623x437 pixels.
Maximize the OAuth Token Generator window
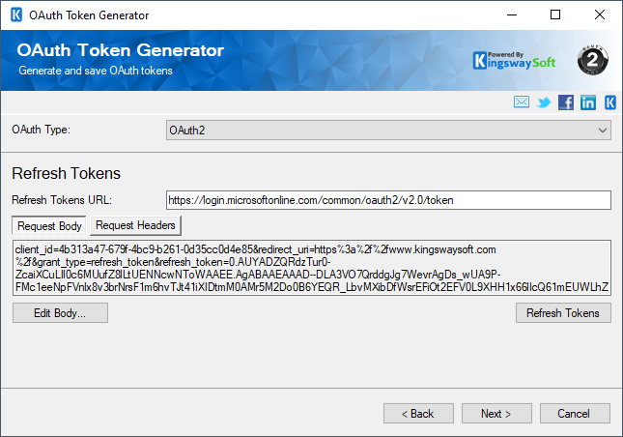pyautogui.click(x=555, y=15)
